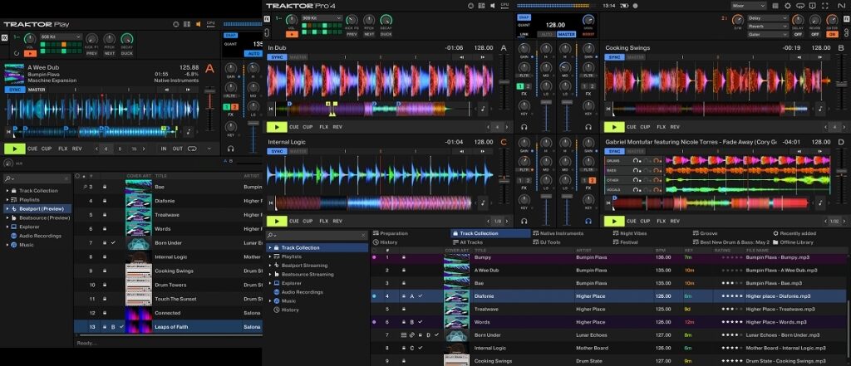
Task: Click the audio recorder dot in Pro header
Action: pyautogui.click(x=636, y=6)
